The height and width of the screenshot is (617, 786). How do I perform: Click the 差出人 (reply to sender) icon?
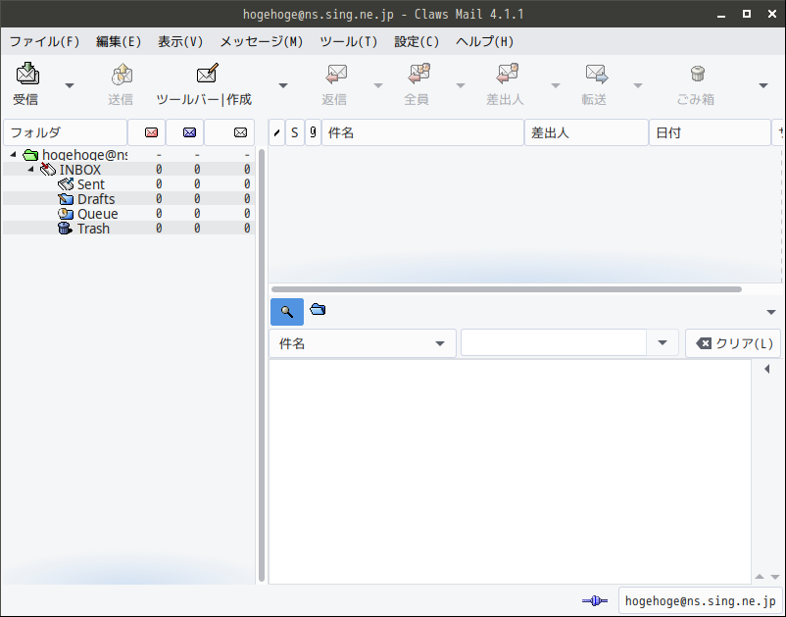[507, 74]
